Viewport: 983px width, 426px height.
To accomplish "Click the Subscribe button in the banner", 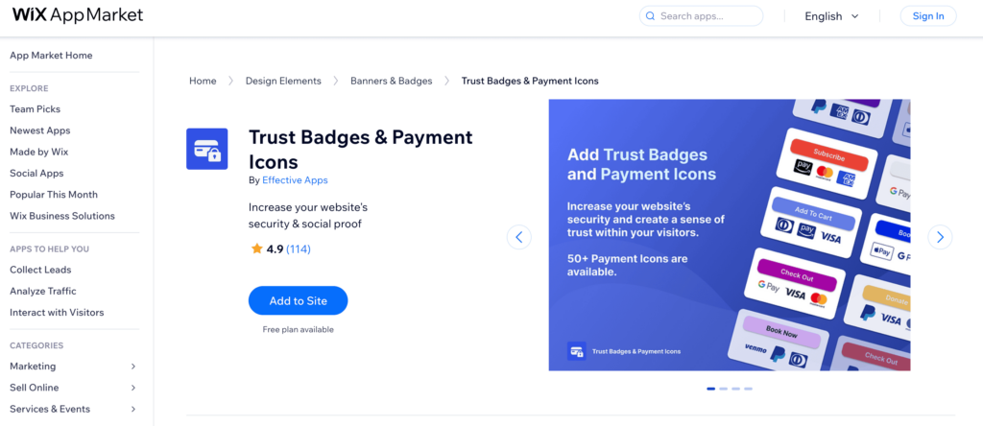I will pyautogui.click(x=829, y=154).
